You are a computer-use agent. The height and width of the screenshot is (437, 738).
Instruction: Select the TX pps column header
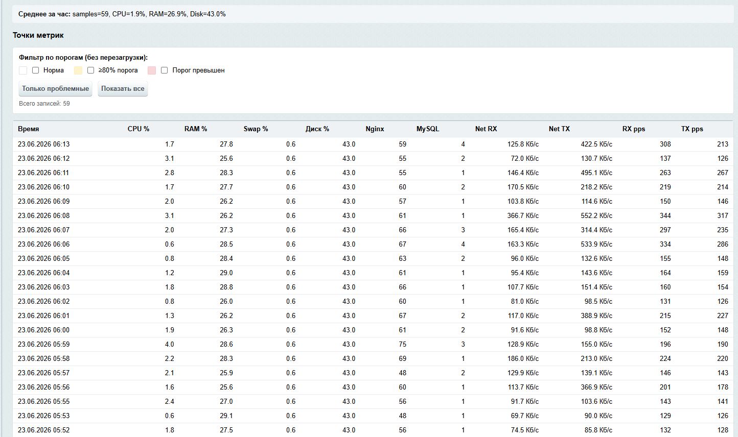(692, 129)
